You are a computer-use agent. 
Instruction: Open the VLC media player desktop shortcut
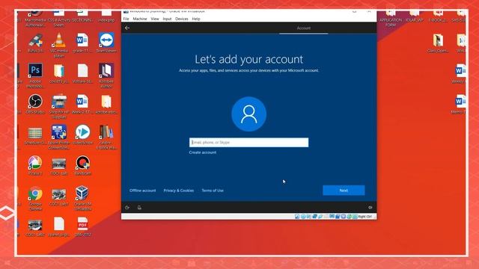[58, 44]
